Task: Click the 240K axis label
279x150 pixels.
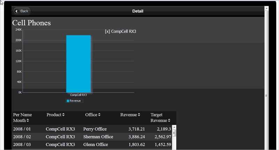Action: [x=18, y=30]
